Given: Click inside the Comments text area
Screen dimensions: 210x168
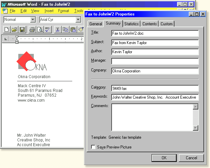Looking at the screenshot, I should point(152,117).
